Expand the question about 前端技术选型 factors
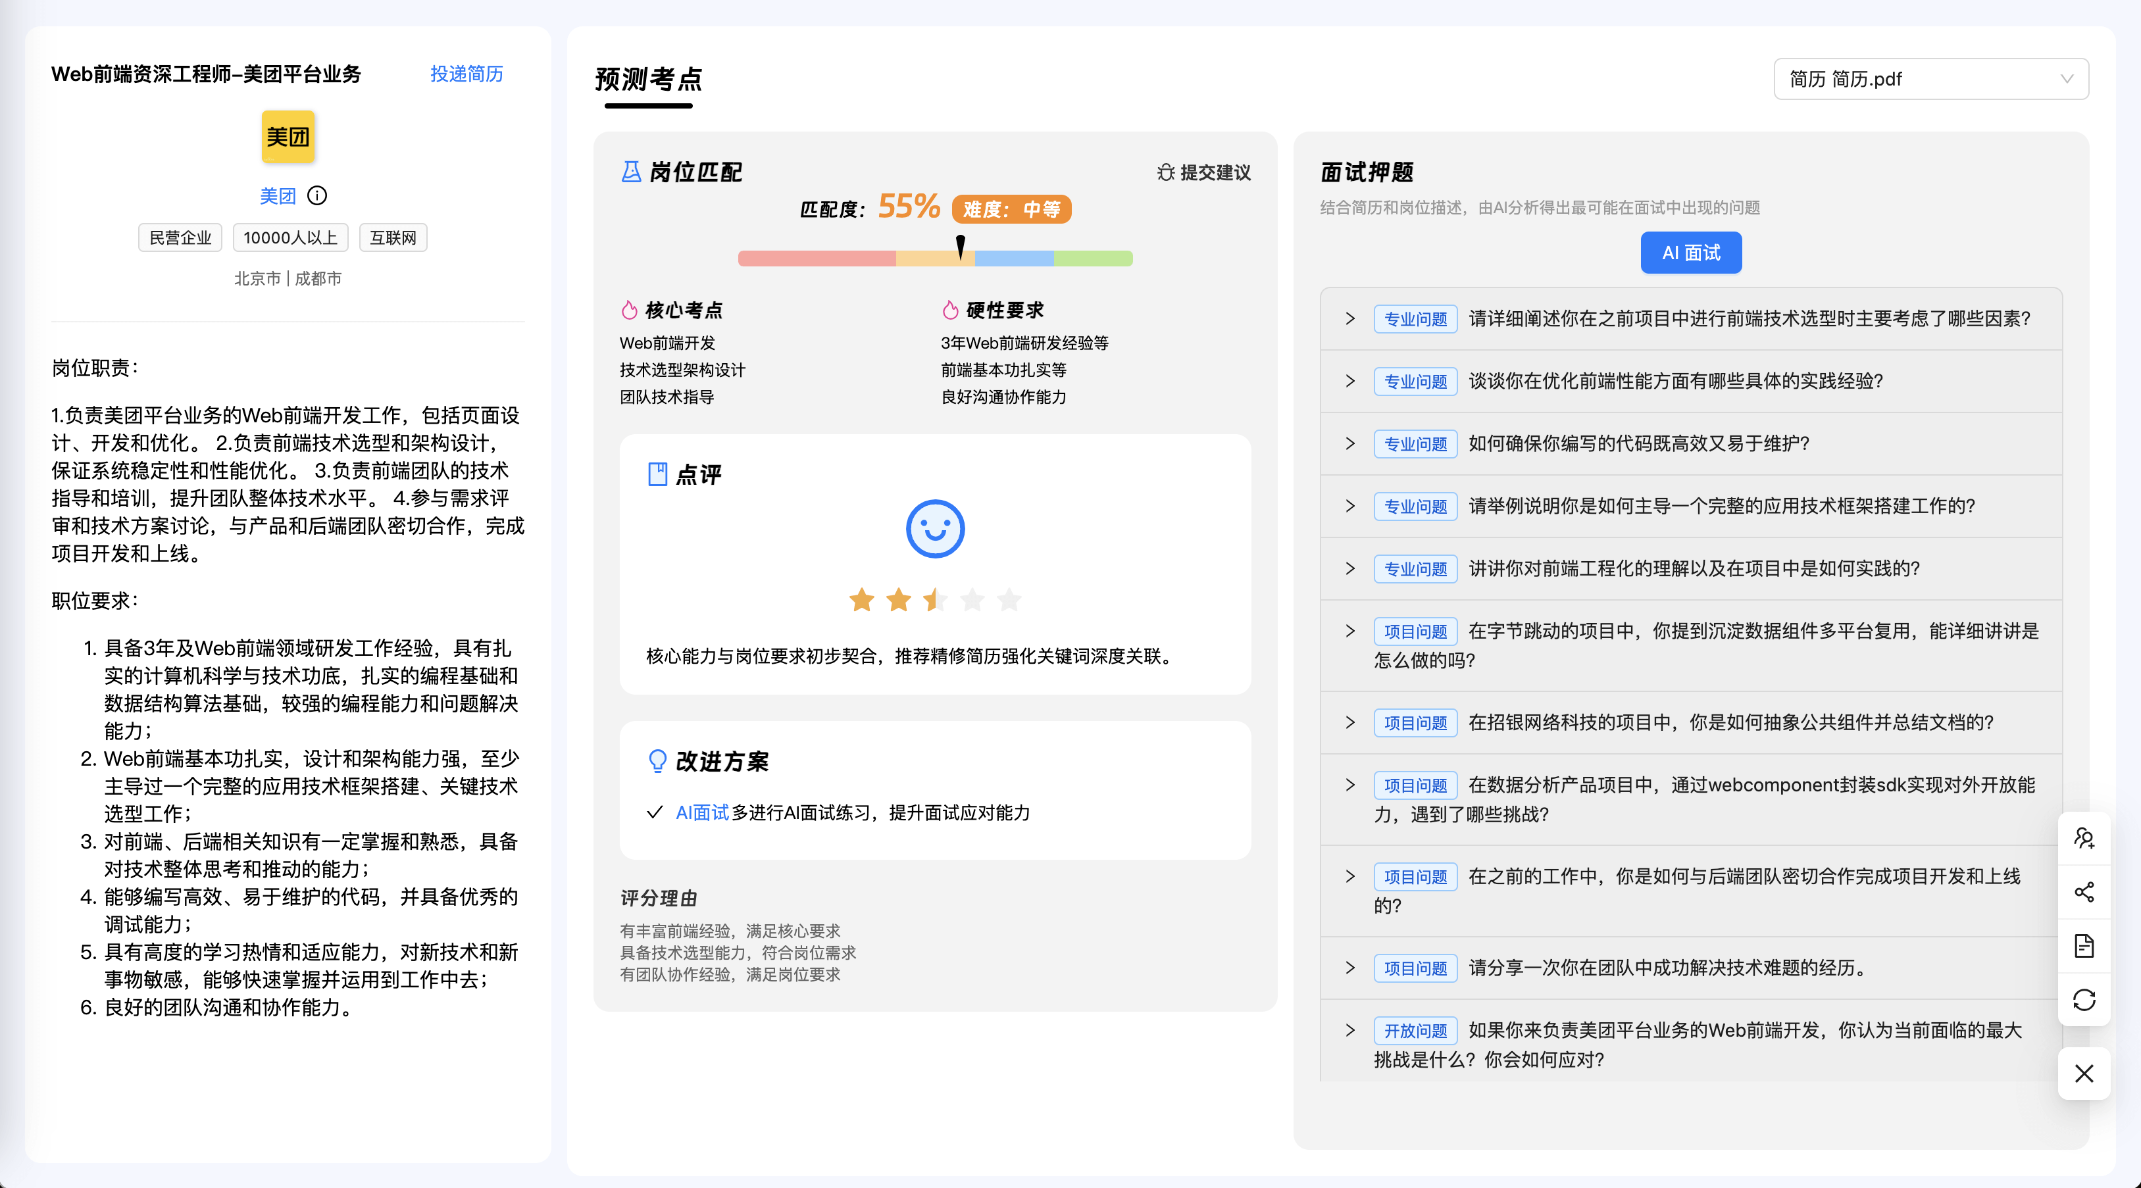 click(1692, 319)
